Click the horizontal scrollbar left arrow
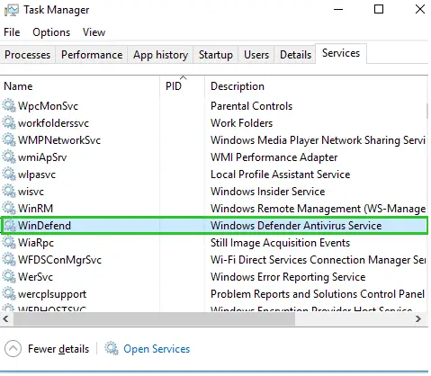431x376 pixels. point(5,318)
